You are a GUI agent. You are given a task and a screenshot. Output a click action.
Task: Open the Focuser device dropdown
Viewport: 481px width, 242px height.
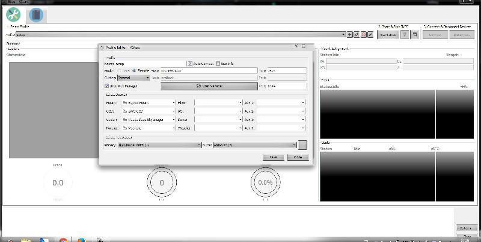149,128
